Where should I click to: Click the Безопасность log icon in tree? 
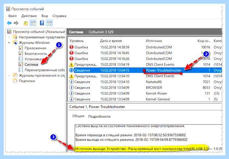click(21, 53)
